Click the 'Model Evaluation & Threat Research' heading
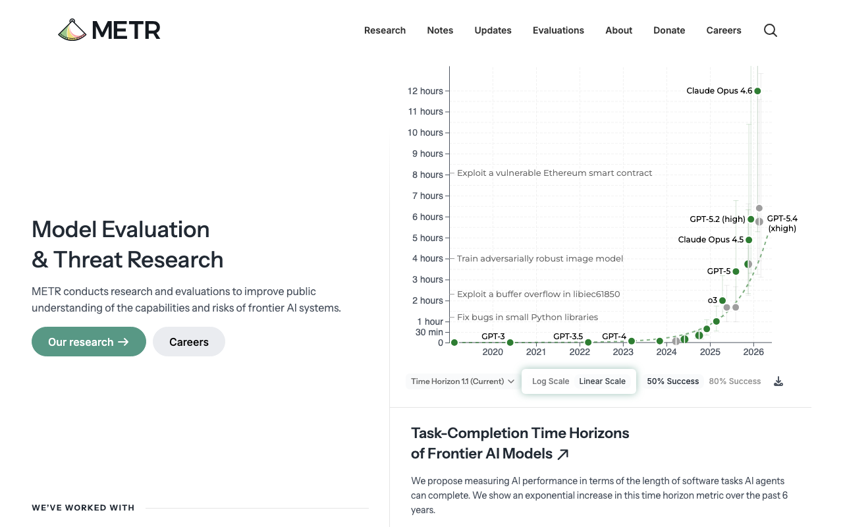The width and height of the screenshot is (843, 527). tap(128, 244)
